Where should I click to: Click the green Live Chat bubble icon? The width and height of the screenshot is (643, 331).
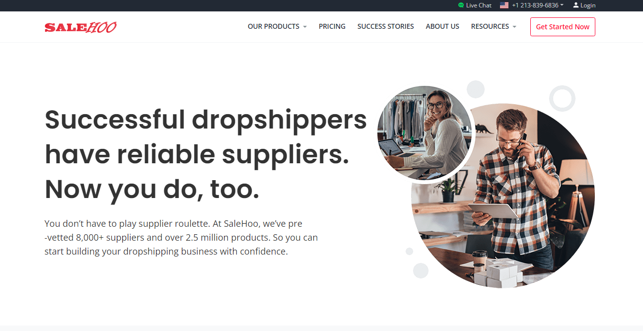click(461, 5)
